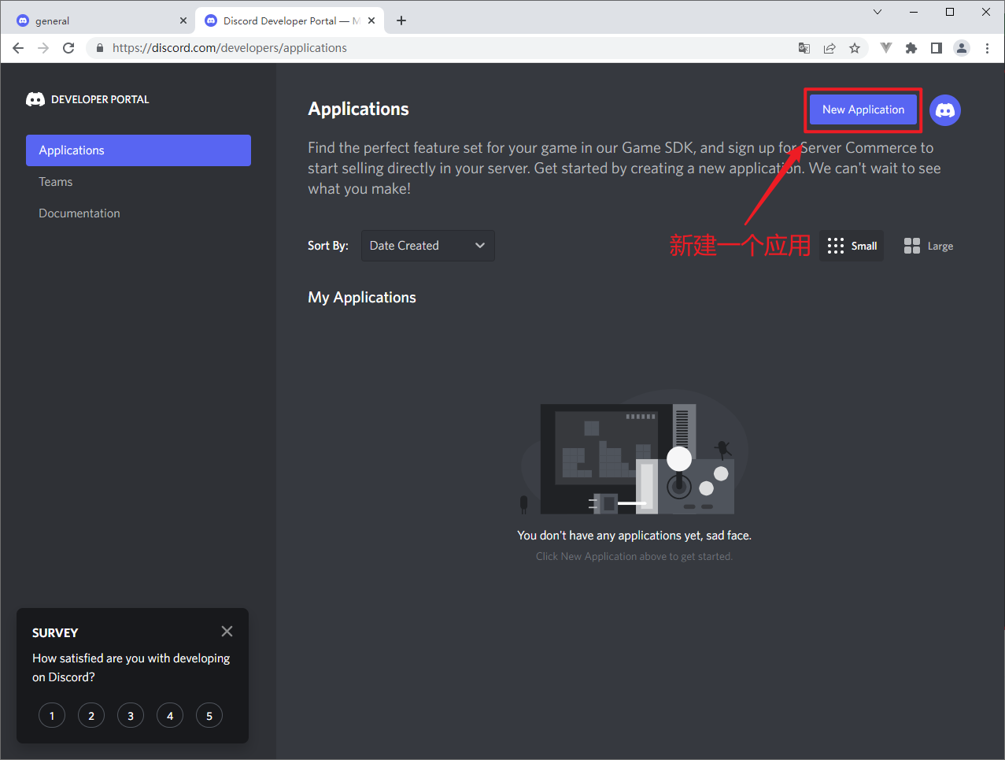Viewport: 1005px width, 760px height.
Task: Click the SURVEY title text
Action: pyautogui.click(x=55, y=633)
